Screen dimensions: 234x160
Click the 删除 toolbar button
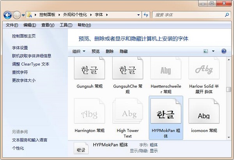110,51
